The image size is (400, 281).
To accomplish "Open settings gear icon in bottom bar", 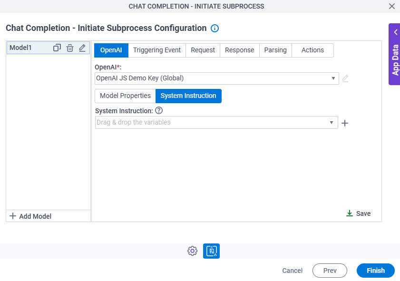I will (x=192, y=251).
